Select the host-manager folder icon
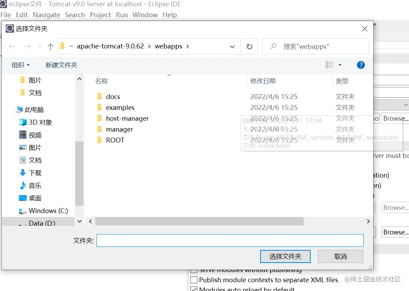This screenshot has height=291, width=409. pos(99,118)
